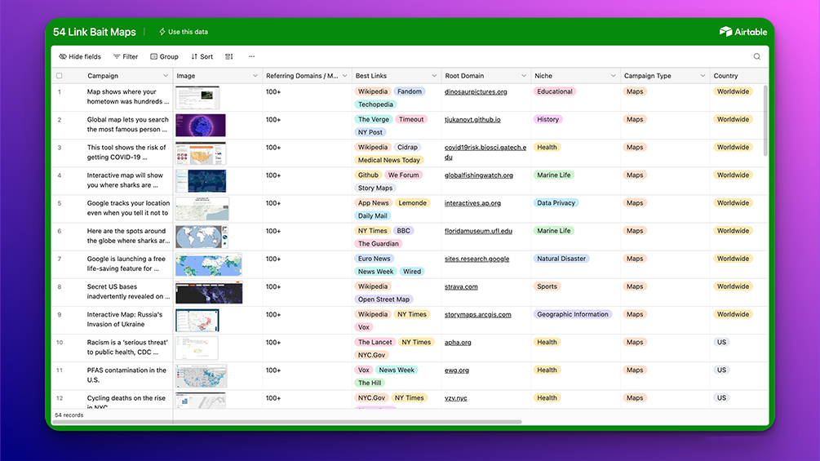This screenshot has width=820, height=461.
Task: Click the Lemonde tag in row 5
Action: pos(412,203)
